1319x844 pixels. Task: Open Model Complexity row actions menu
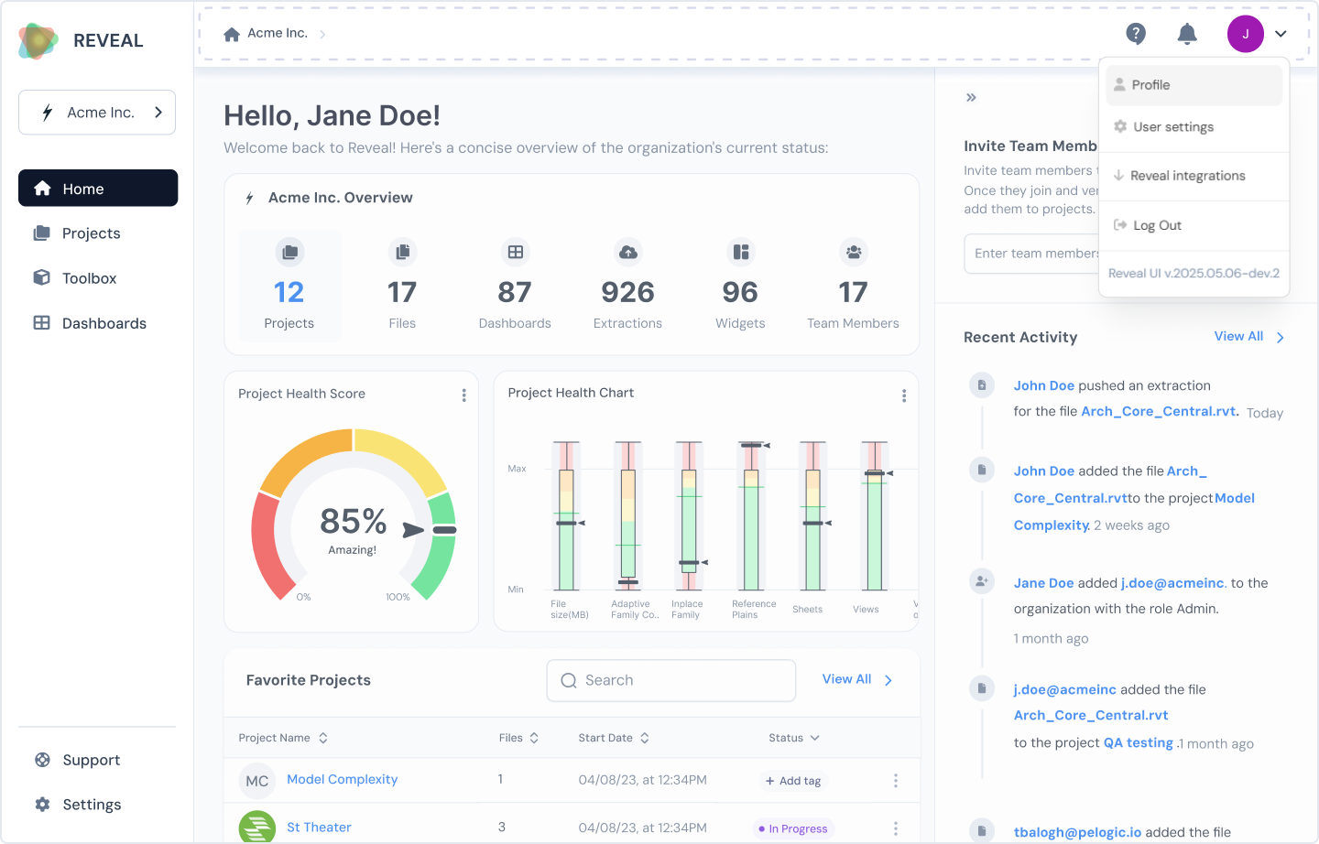[896, 781]
